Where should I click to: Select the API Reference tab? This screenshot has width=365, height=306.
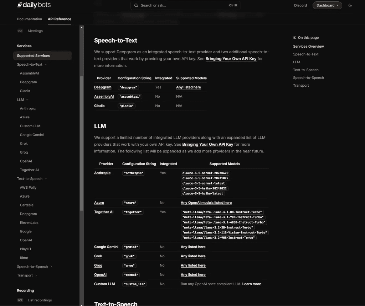(x=60, y=19)
